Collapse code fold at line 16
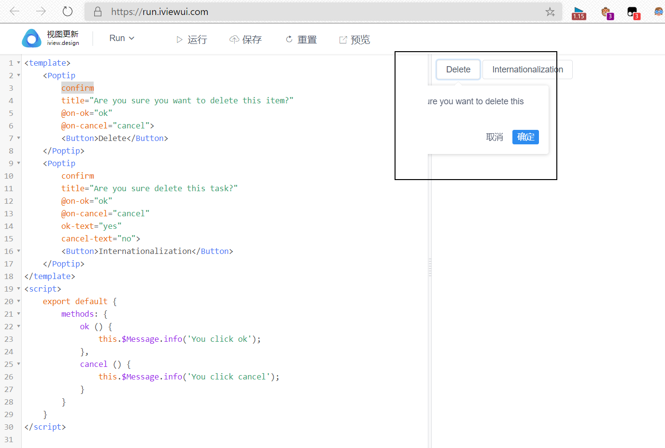665x448 pixels. click(19, 251)
